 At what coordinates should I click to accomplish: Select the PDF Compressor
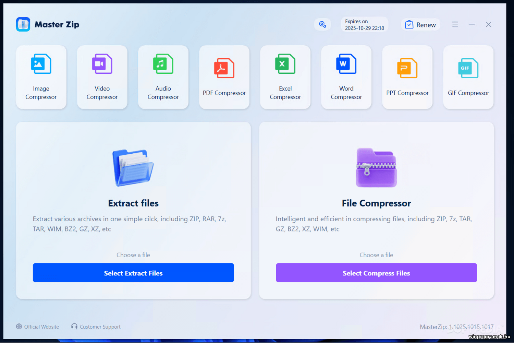(224, 77)
